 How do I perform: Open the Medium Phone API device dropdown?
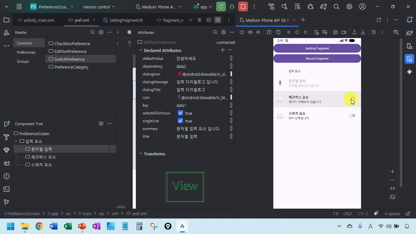click(159, 6)
